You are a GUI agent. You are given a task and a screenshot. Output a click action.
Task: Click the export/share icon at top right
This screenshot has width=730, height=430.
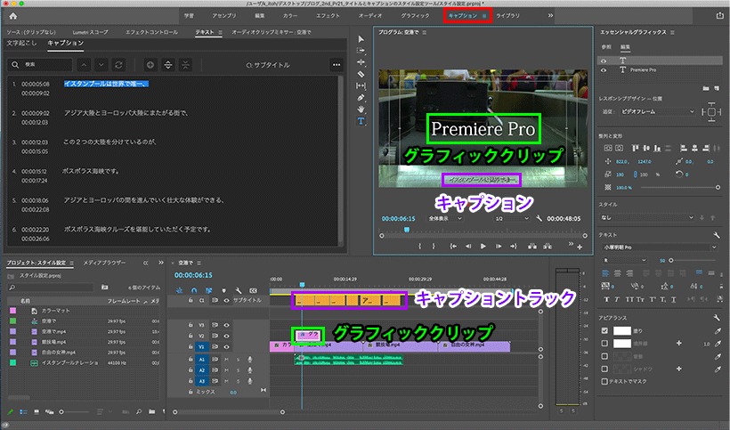[719, 15]
